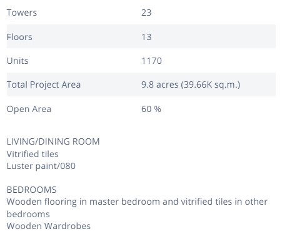Click the Vitrified tiles text line
282x241 pixels.
tap(33, 154)
